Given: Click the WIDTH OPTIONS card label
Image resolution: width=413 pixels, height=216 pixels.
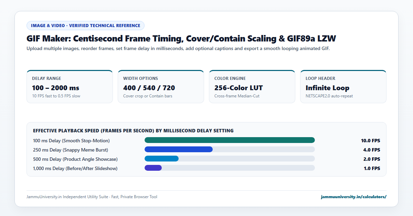Looking at the screenshot, I should [x=140, y=79].
